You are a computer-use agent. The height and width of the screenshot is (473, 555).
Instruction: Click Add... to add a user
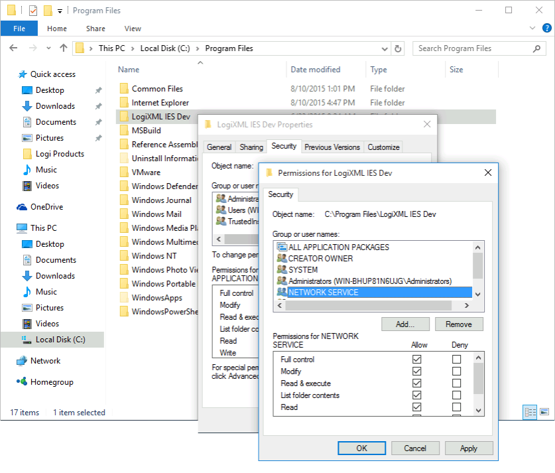pyautogui.click(x=405, y=324)
